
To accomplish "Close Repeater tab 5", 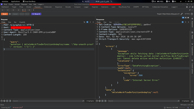I will tap(25, 10).
